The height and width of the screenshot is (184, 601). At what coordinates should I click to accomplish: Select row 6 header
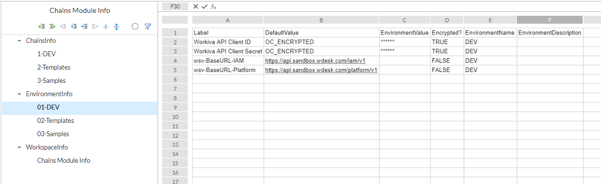pyautogui.click(x=175, y=79)
